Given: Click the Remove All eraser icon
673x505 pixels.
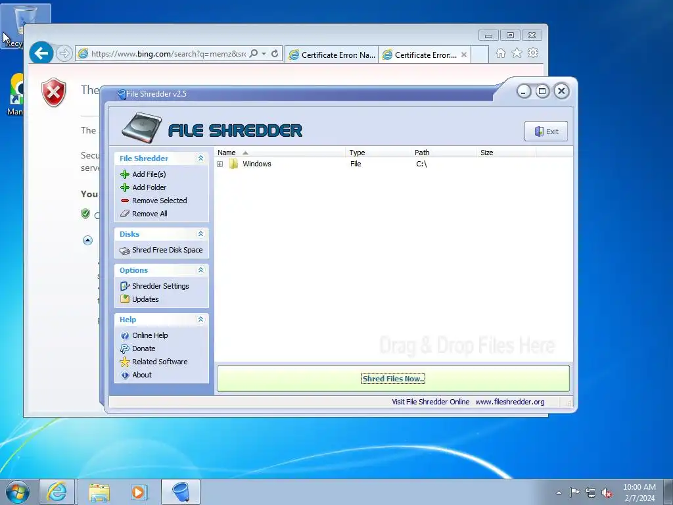Looking at the screenshot, I should tap(125, 214).
